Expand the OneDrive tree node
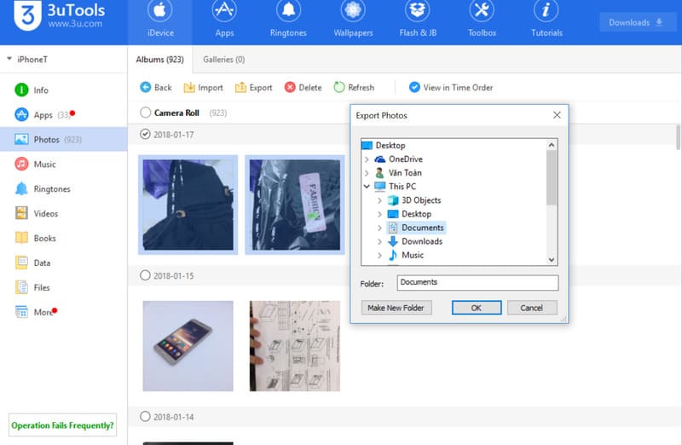This screenshot has height=445, width=682. click(367, 159)
